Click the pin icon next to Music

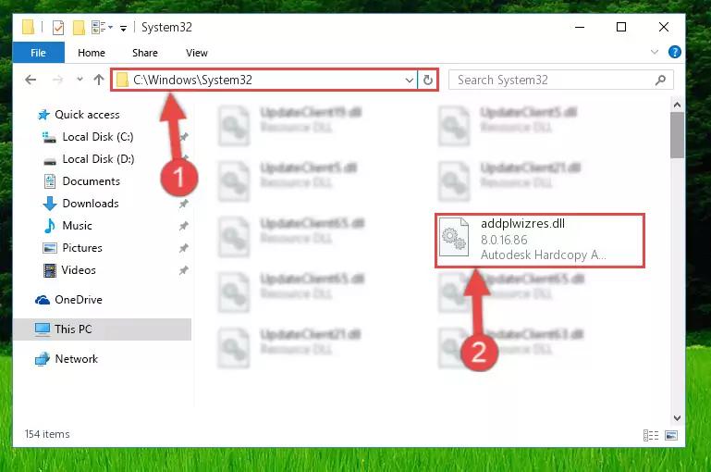[183, 226]
